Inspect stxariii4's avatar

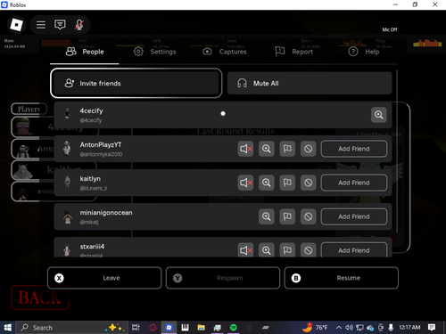click(267, 250)
